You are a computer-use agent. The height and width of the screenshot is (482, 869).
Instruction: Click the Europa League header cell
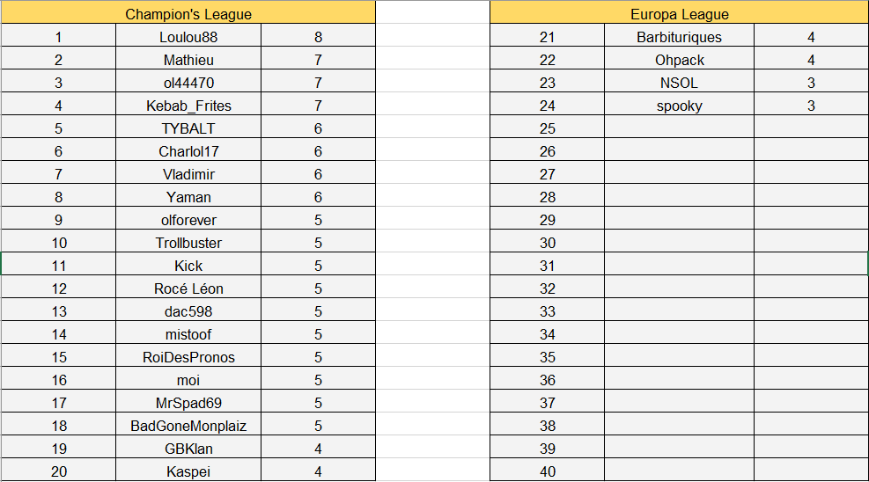click(x=679, y=14)
